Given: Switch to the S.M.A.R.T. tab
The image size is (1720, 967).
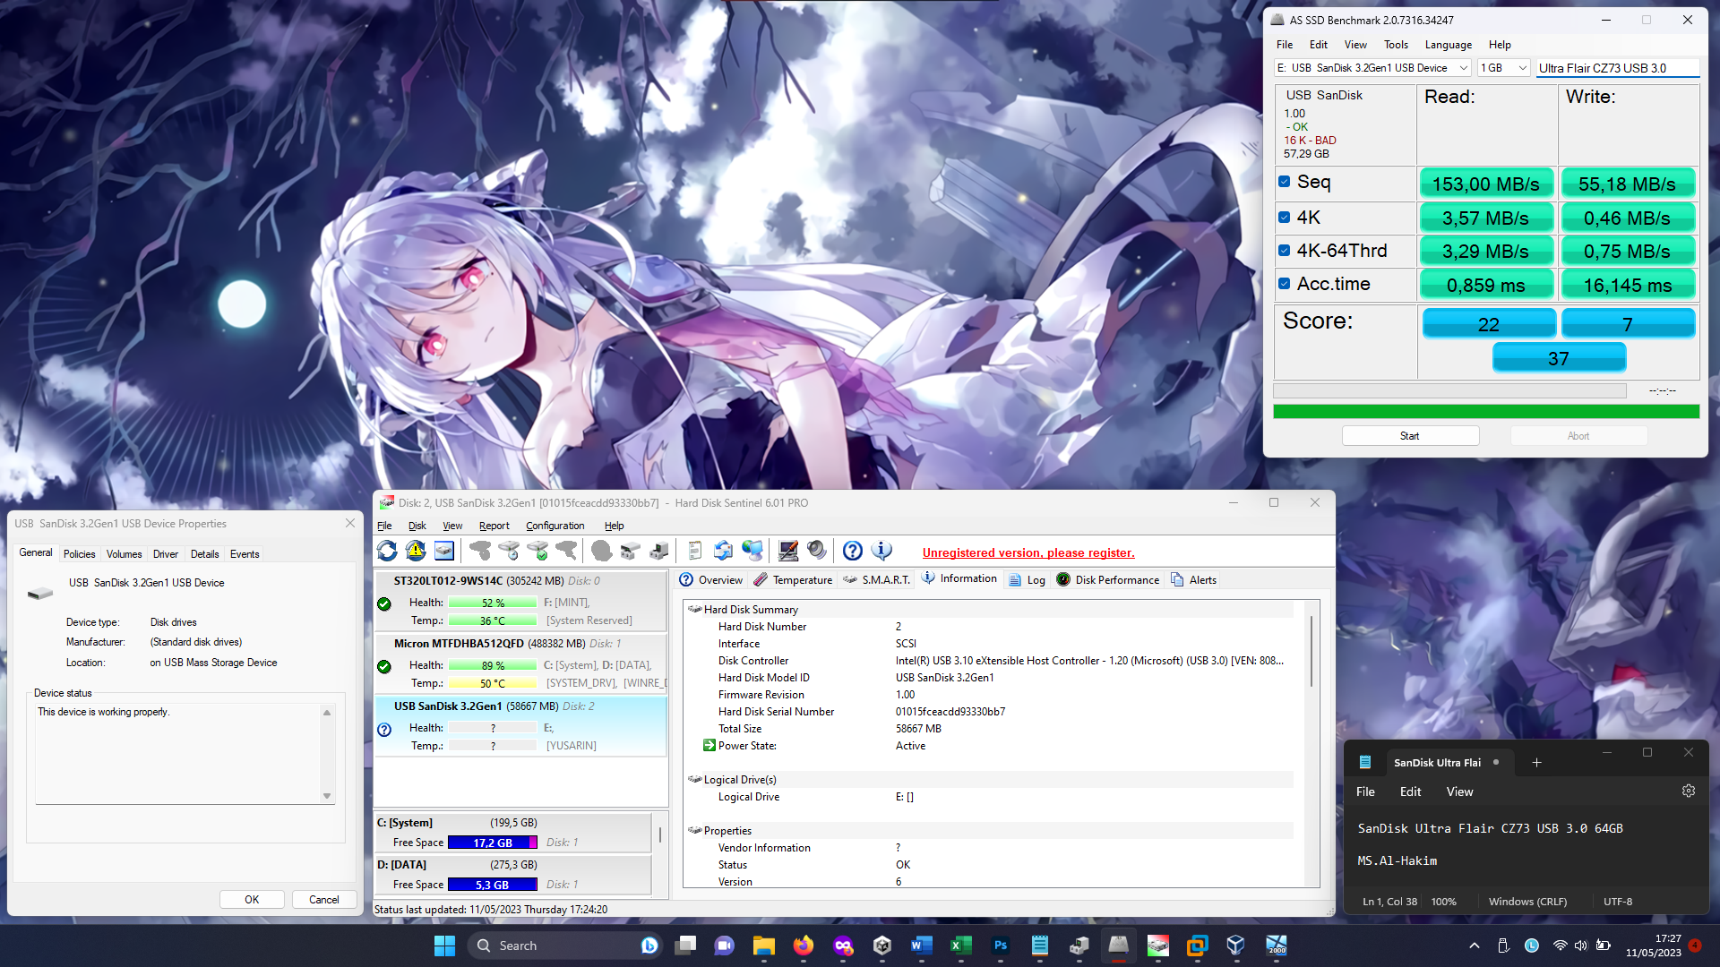Looking at the screenshot, I should point(876,580).
